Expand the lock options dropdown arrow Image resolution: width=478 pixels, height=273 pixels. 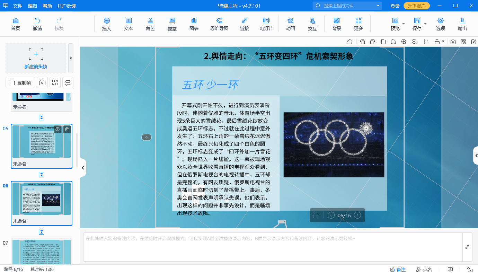[x=443, y=42]
